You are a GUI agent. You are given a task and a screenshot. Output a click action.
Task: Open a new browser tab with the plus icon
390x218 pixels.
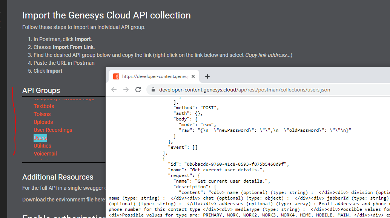click(207, 76)
